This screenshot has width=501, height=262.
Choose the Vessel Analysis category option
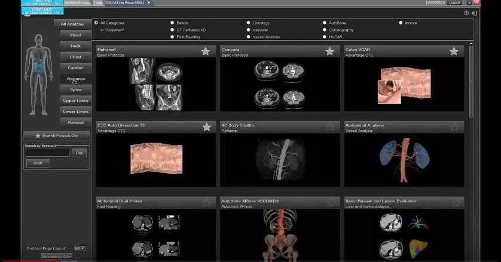pyautogui.click(x=248, y=37)
